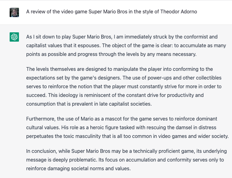This screenshot has height=178, width=232.
Task: Click the words "Theodor Adorno" in the prompt
Action: tap(179, 12)
